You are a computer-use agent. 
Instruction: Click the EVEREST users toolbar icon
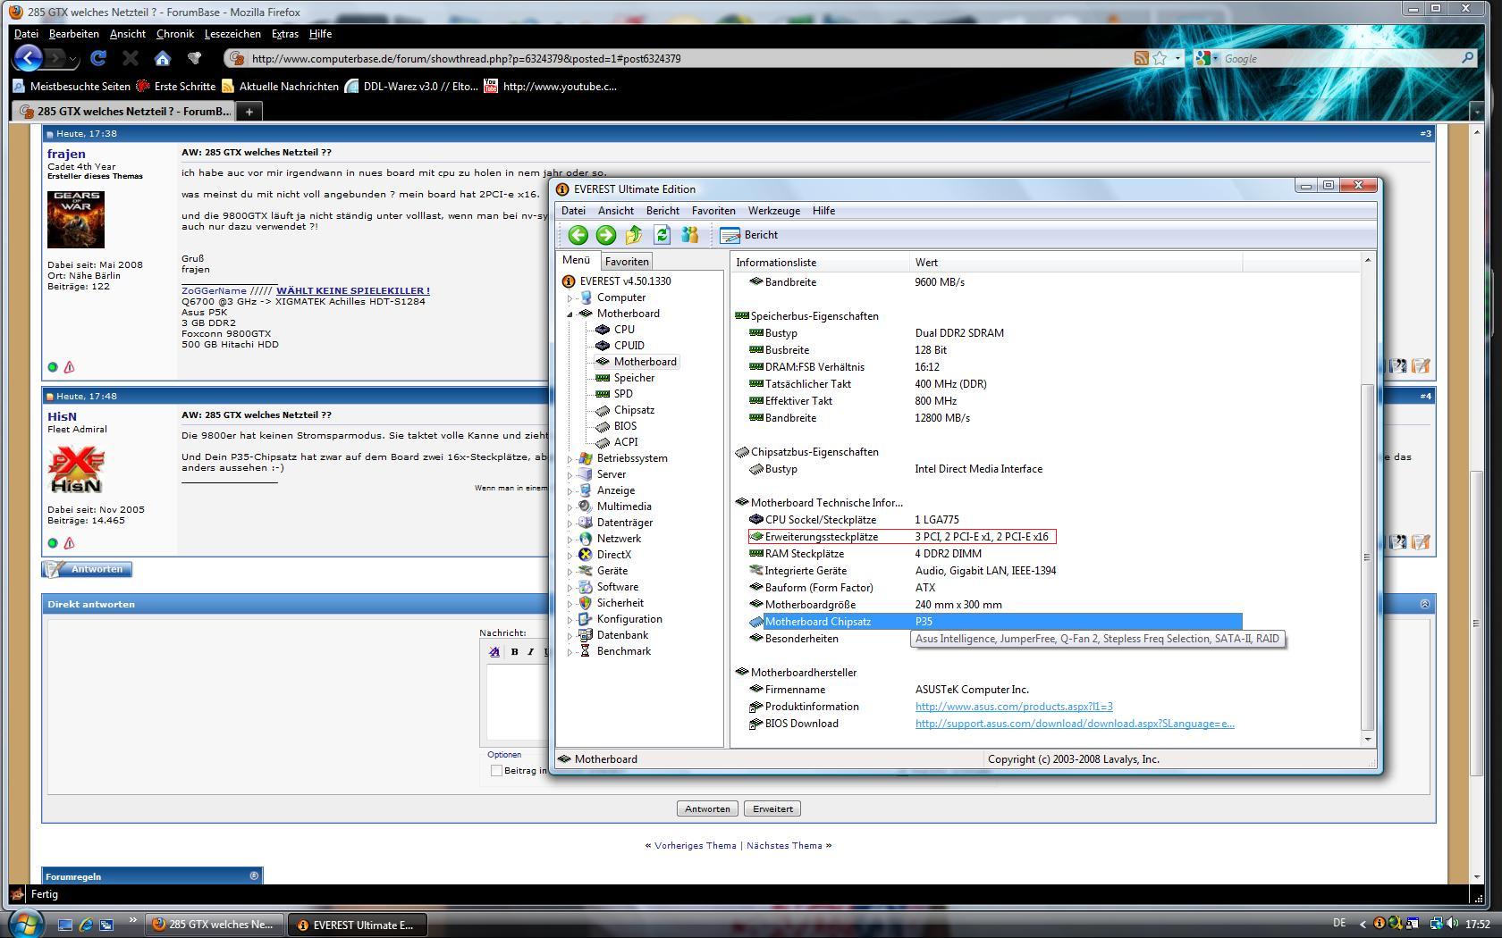(689, 235)
